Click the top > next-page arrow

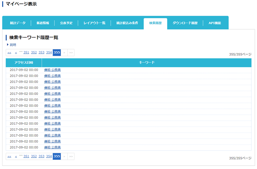(x=64, y=53)
